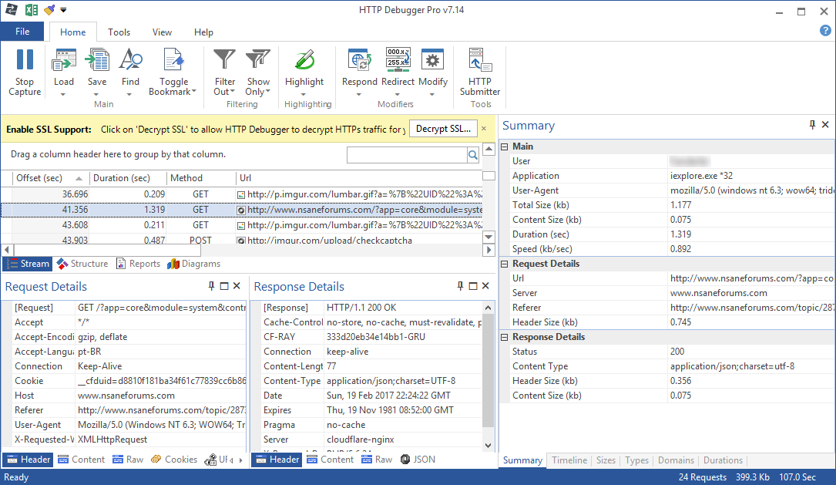Open the Diagrams view tab
The height and width of the screenshot is (485, 836).
click(194, 264)
